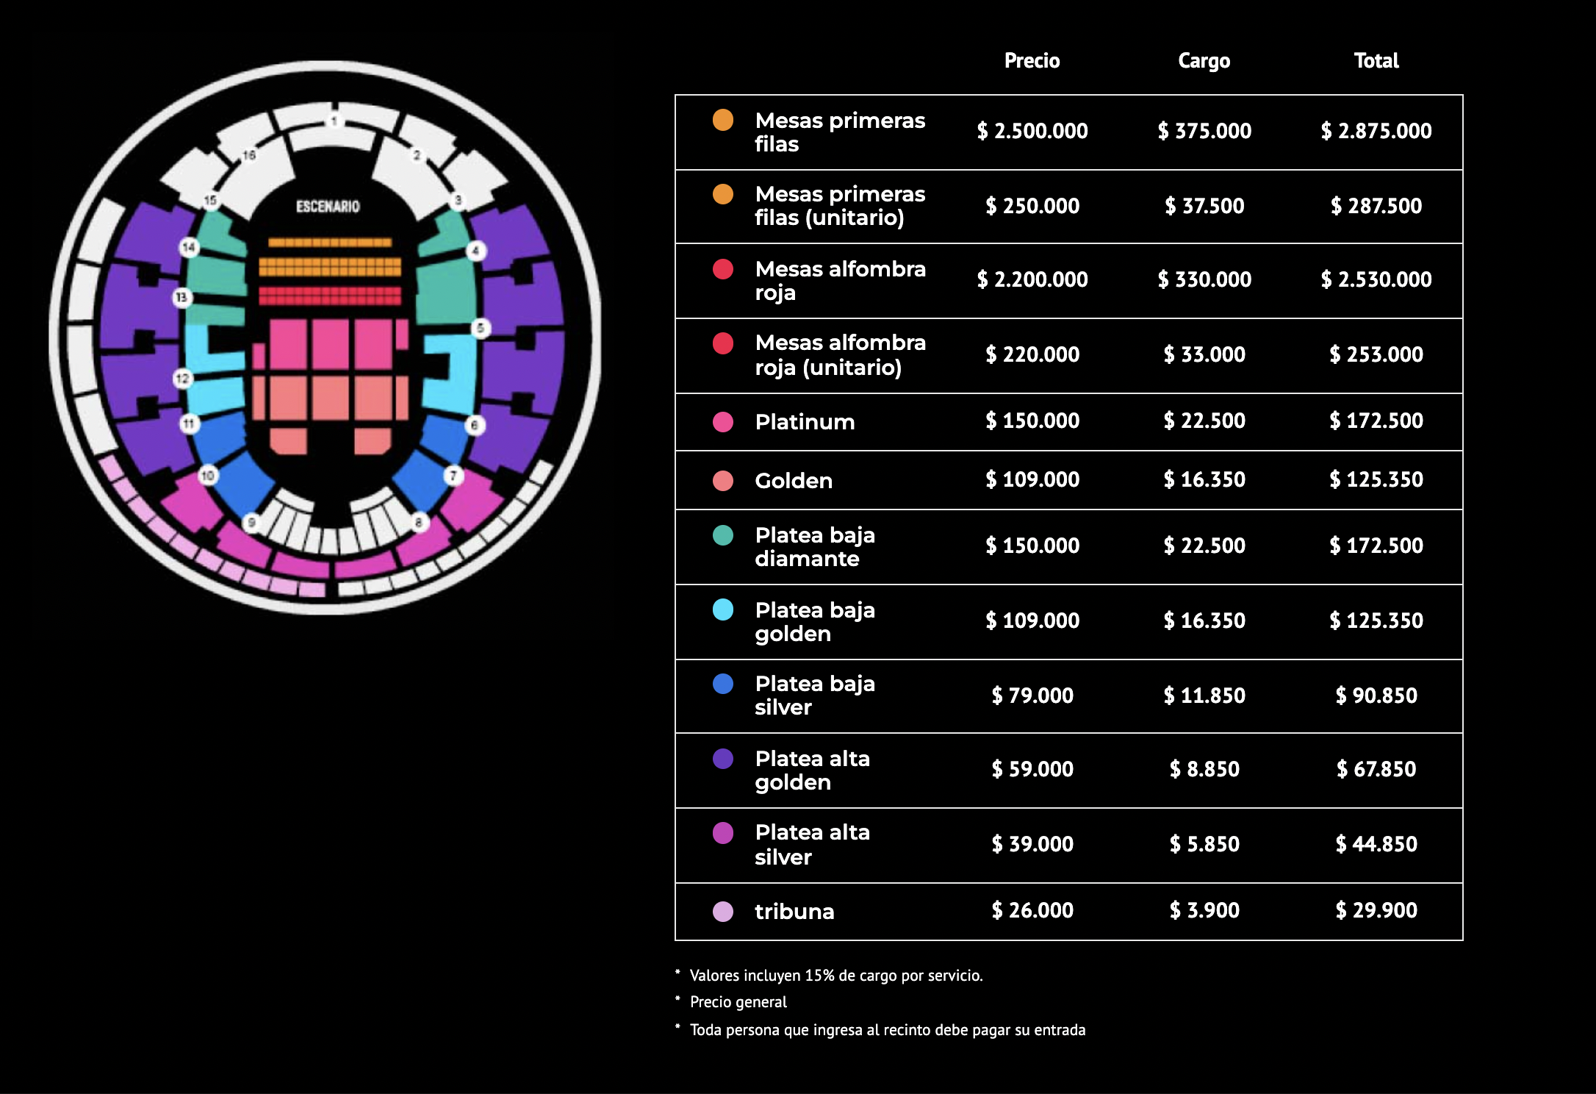Screen dimensions: 1596x1094
Task: Select the blue Platea baja silver dot
Action: coord(723,684)
